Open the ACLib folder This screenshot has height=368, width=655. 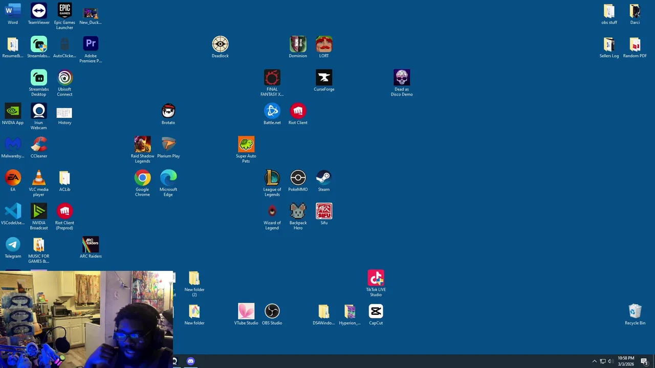[64, 178]
